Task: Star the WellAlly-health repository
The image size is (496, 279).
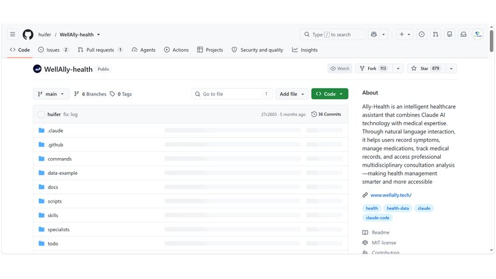Action: pyautogui.click(x=427, y=68)
